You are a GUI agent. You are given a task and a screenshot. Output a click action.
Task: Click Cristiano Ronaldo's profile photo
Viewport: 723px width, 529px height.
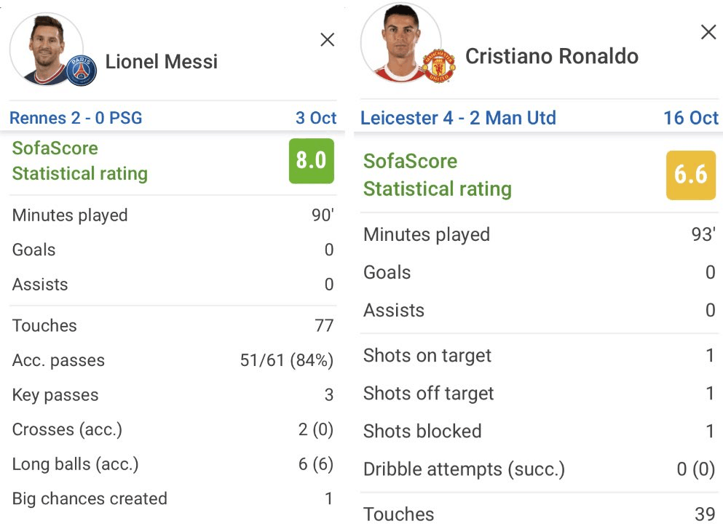coord(400,43)
